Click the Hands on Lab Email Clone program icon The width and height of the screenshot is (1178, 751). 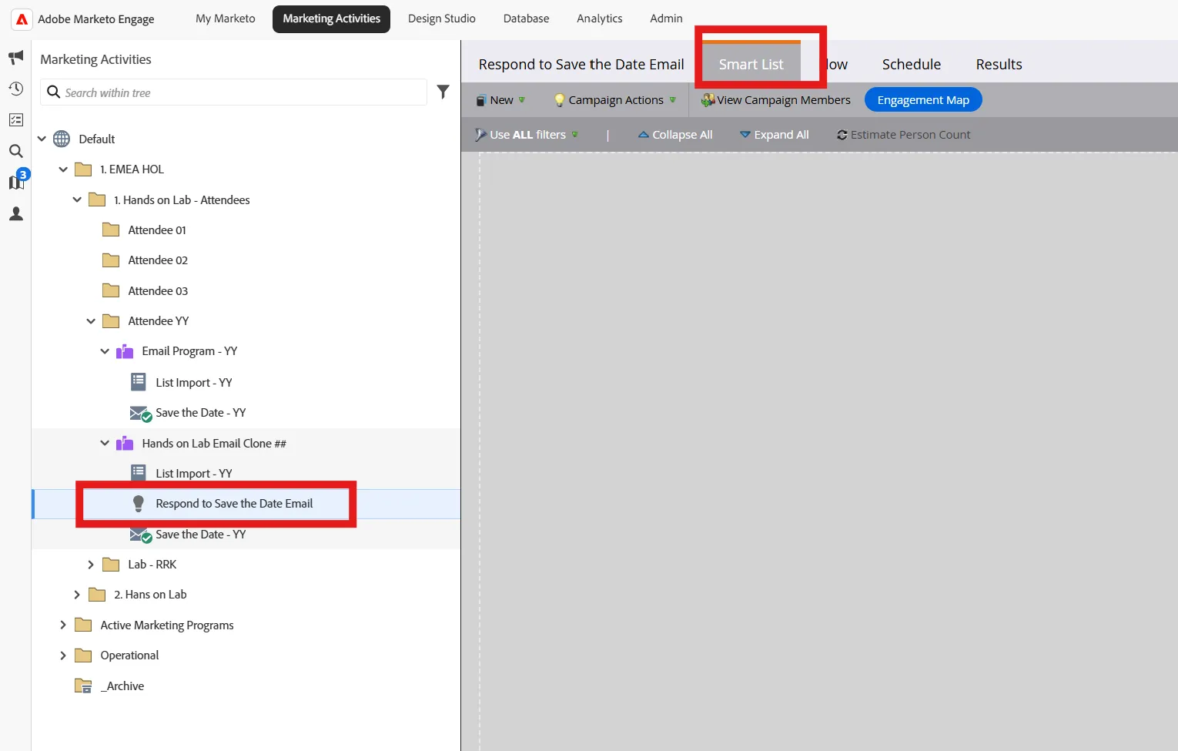(125, 444)
